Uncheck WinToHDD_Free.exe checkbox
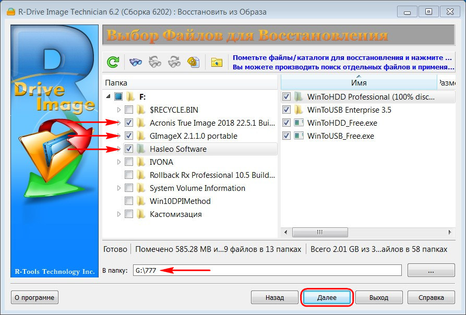Viewport: 466px width, 315px height. pyautogui.click(x=286, y=123)
